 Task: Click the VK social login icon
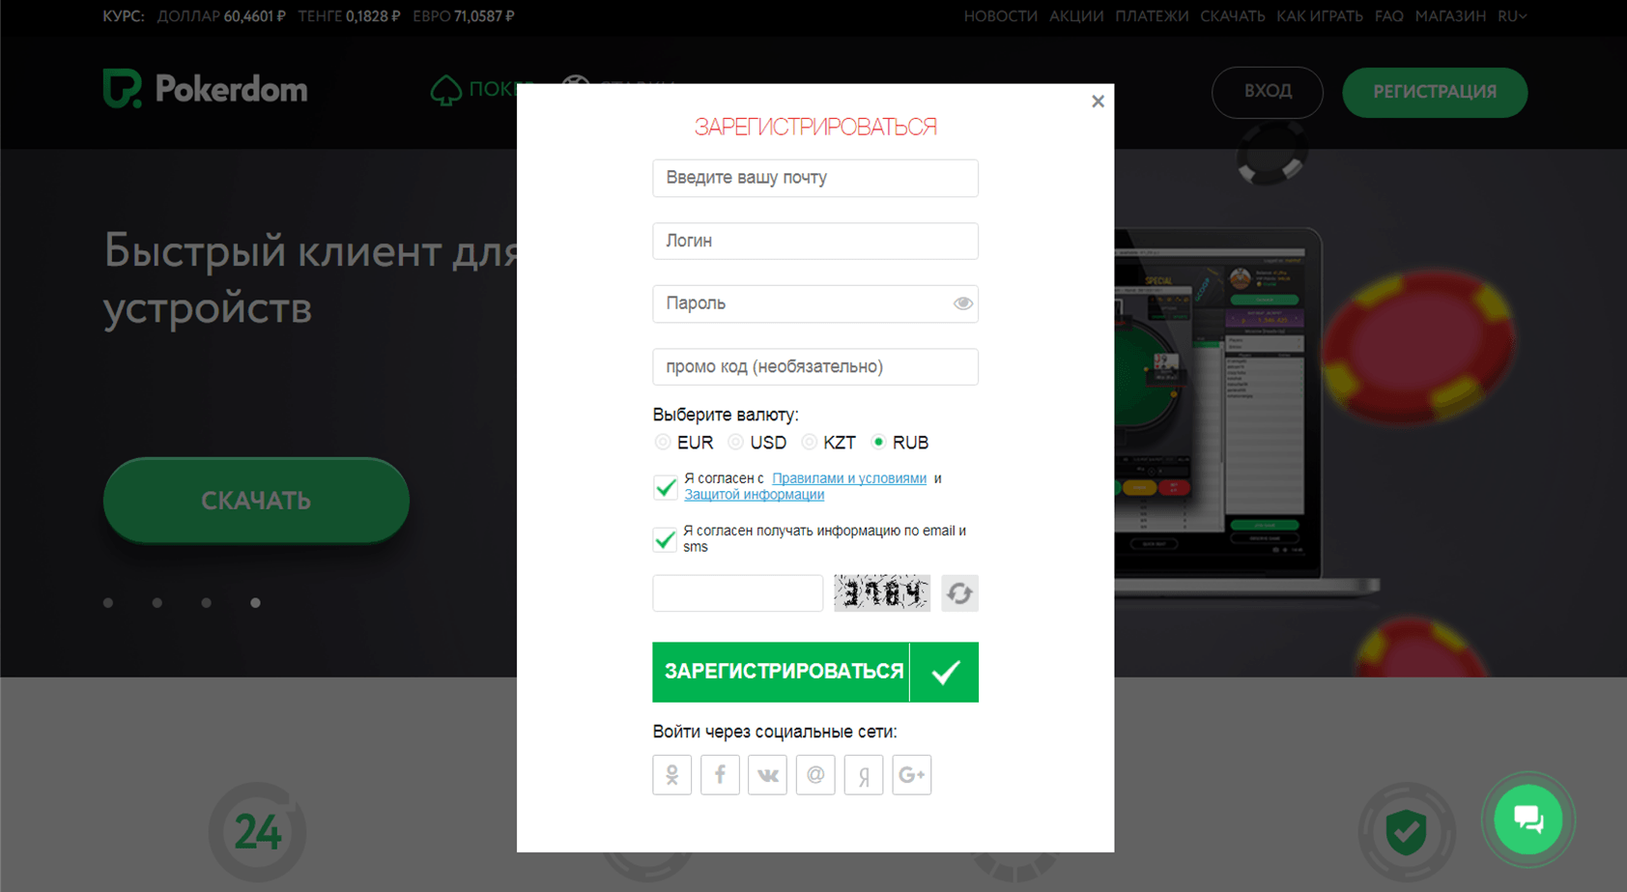(x=768, y=775)
